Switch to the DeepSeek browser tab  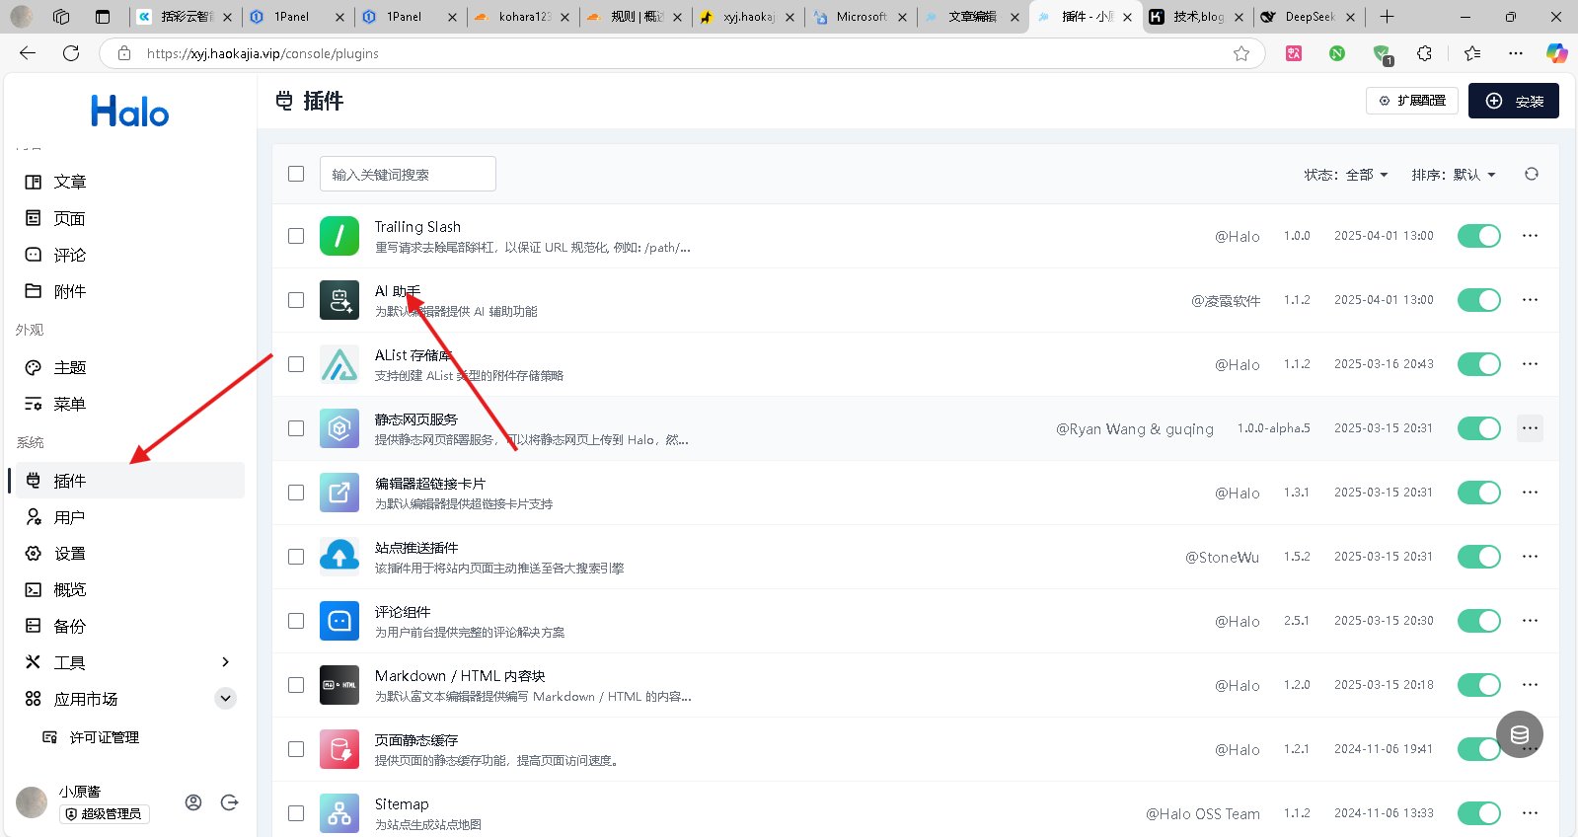(1311, 17)
